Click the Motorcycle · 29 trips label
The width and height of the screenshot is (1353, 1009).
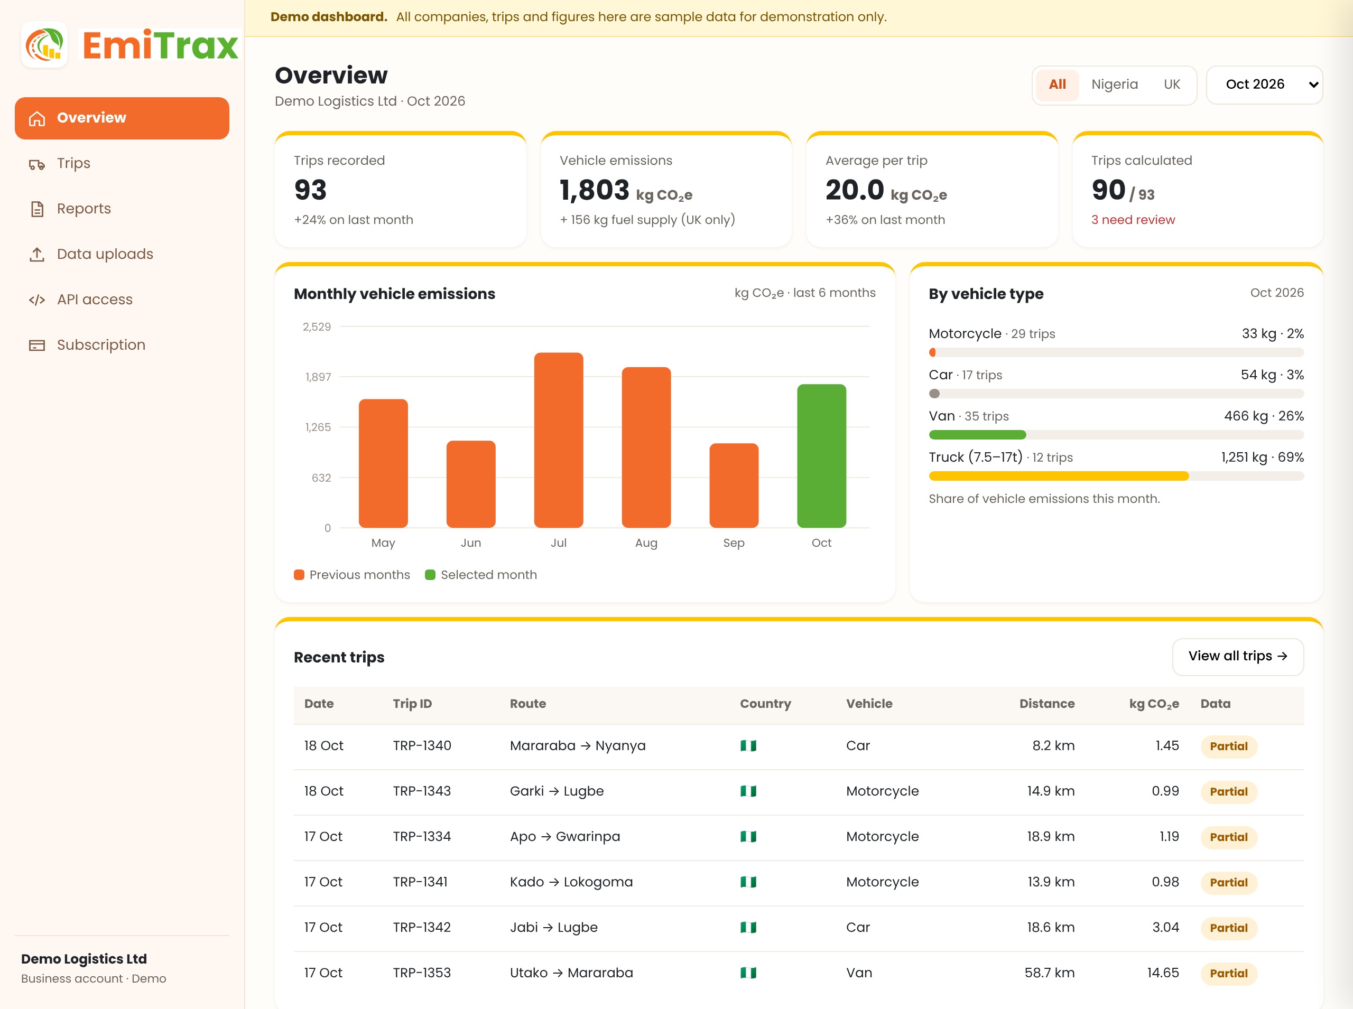point(991,334)
